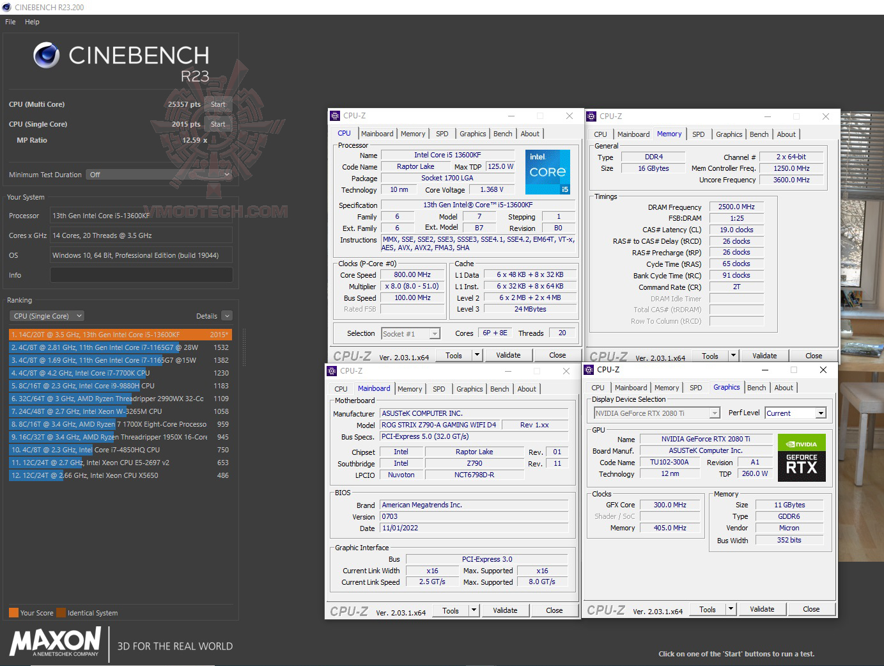Click the CPU-Z icon on the Memory window title bar

[x=591, y=116]
